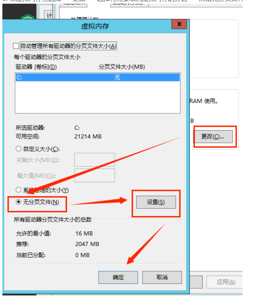Confirm with the 确定 button

[118, 277]
